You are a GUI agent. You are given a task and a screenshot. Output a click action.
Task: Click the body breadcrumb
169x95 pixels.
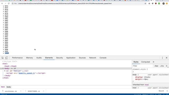(x=9, y=87)
